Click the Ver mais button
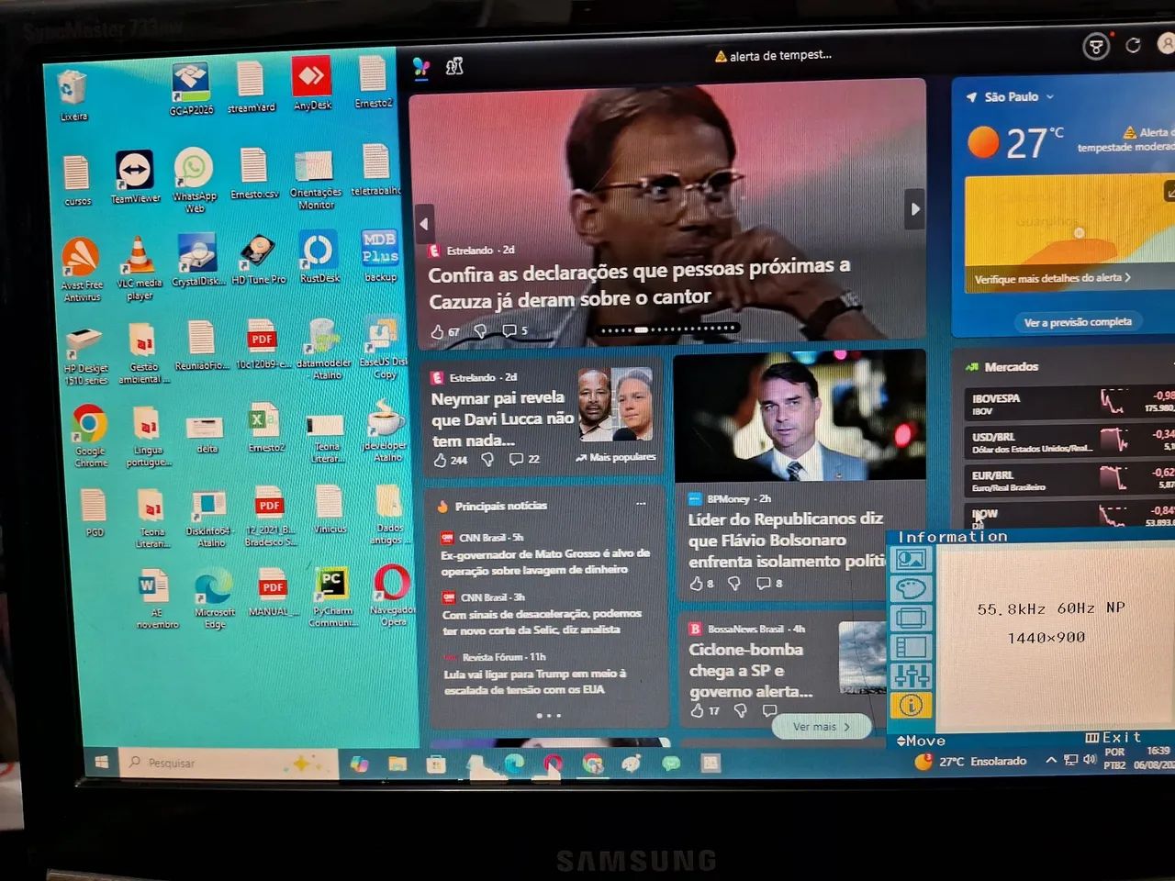The height and width of the screenshot is (881, 1175). coord(822,726)
